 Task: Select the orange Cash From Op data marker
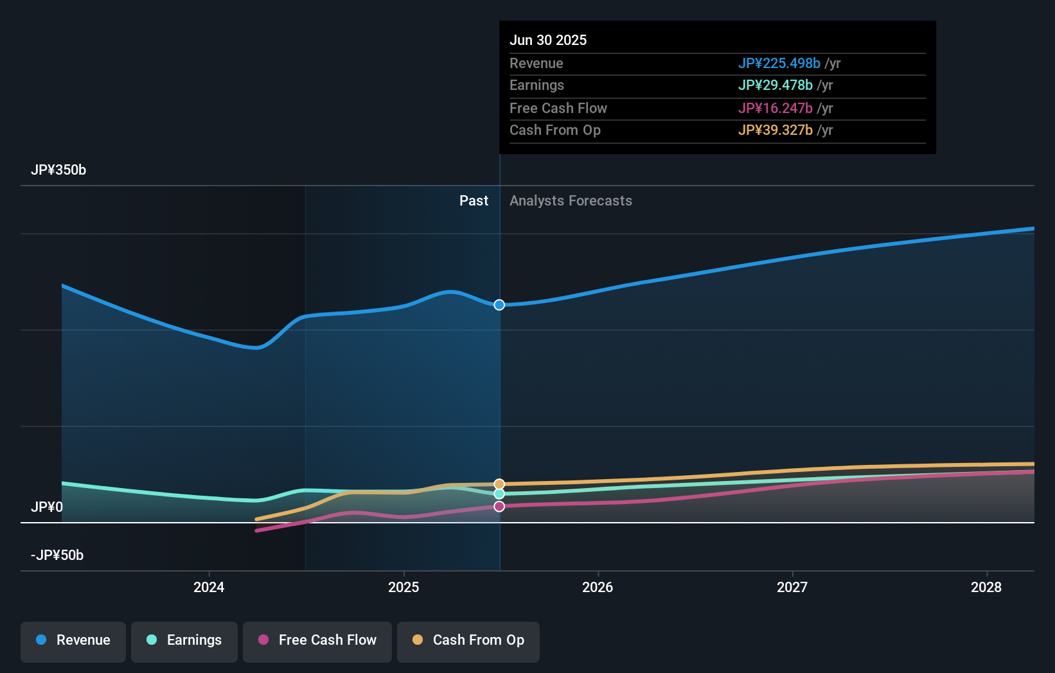[x=499, y=484]
